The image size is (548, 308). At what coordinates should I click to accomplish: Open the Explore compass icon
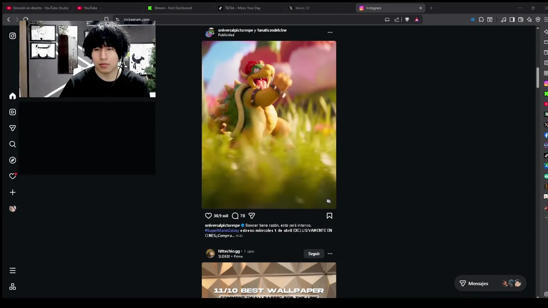tap(12, 160)
